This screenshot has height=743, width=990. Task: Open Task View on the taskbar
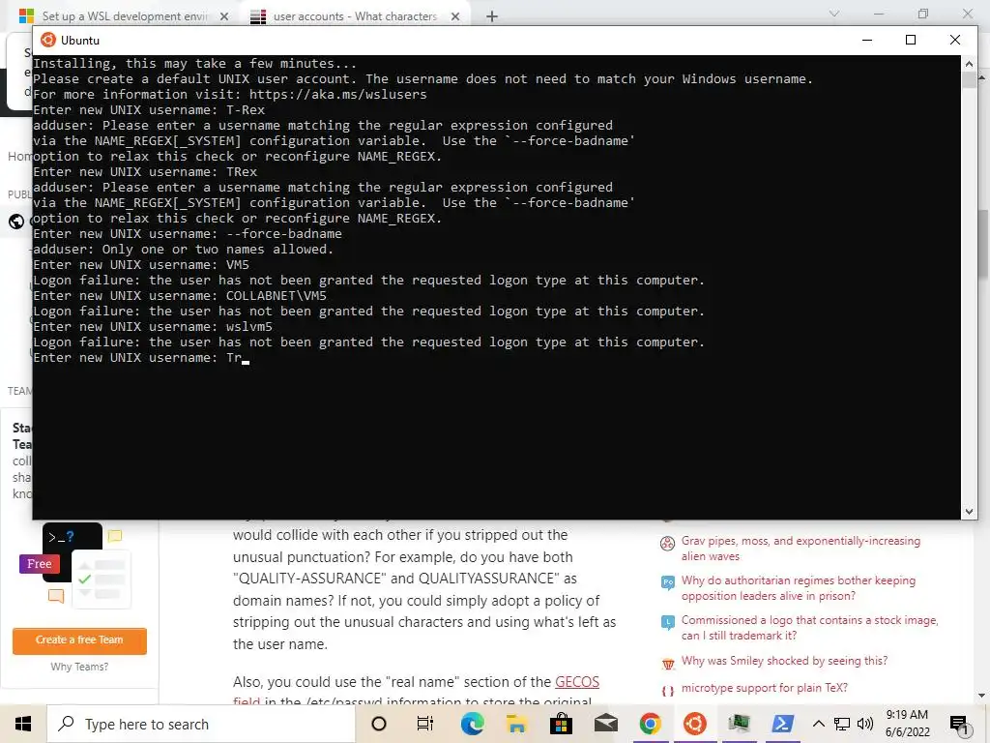click(425, 724)
